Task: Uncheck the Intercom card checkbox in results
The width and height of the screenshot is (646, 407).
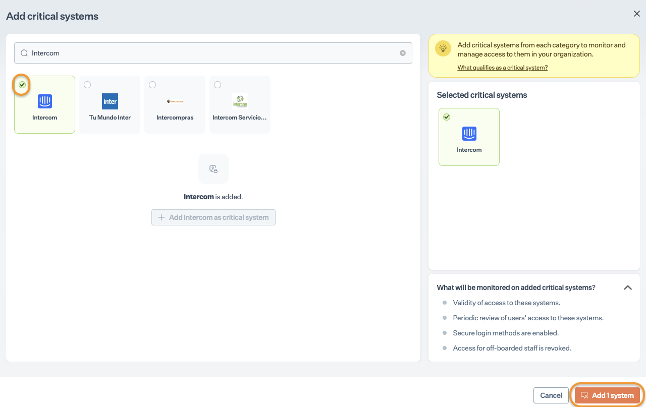Action: (x=22, y=85)
